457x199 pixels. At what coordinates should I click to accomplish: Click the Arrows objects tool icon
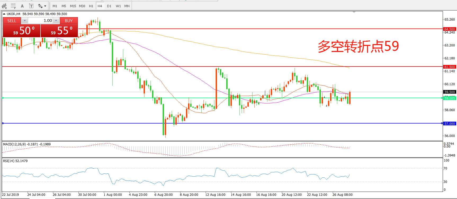point(40,6)
